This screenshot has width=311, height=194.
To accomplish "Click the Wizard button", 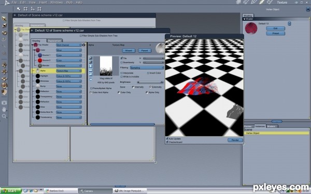I will coord(129,51).
